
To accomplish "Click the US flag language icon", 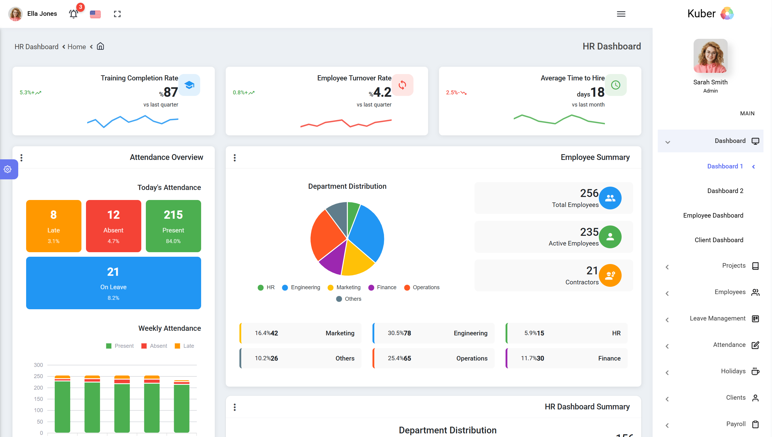I will coord(95,14).
